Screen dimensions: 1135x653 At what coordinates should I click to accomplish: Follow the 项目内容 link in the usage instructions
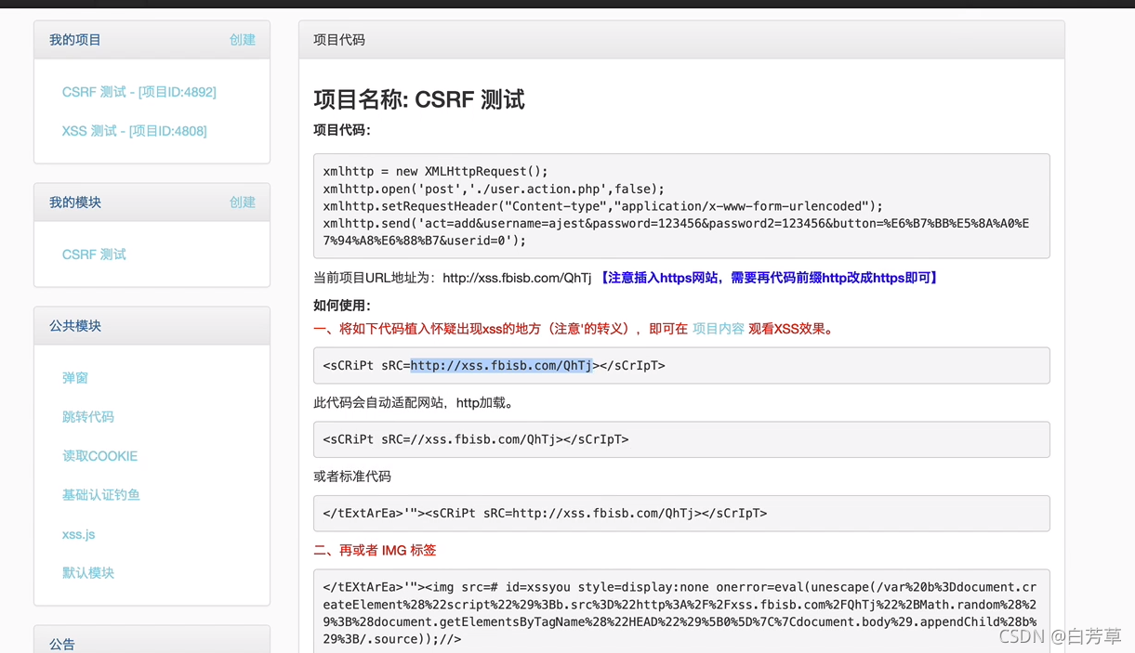coord(719,329)
